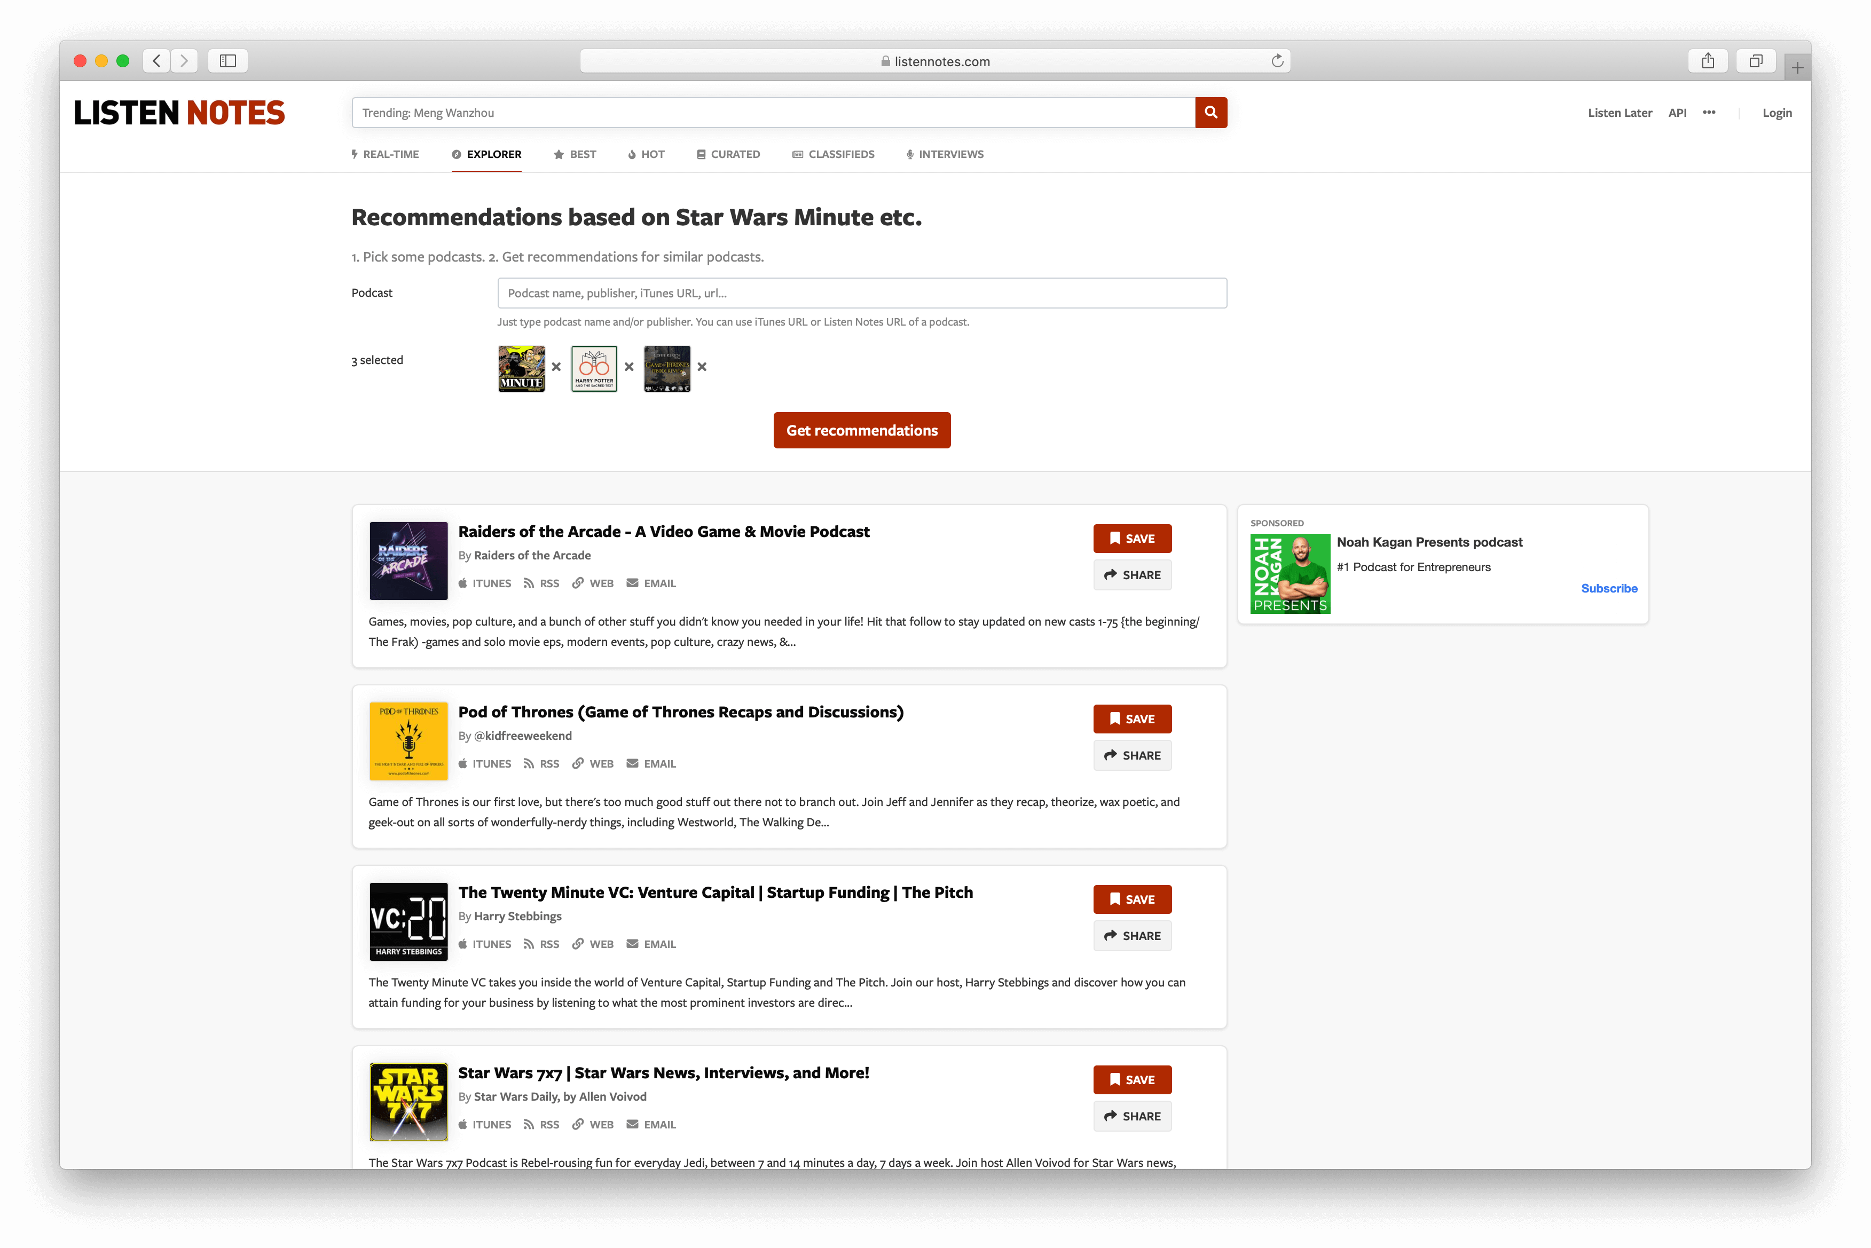
Task: Open EMAIL link for Pod of Thrones
Action: coord(651,764)
